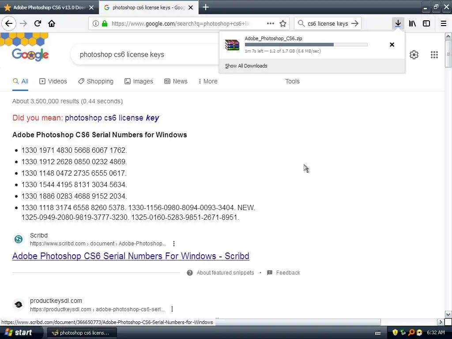The height and width of the screenshot is (339, 452).
Task: Click the forward navigation arrow
Action: (23, 23)
